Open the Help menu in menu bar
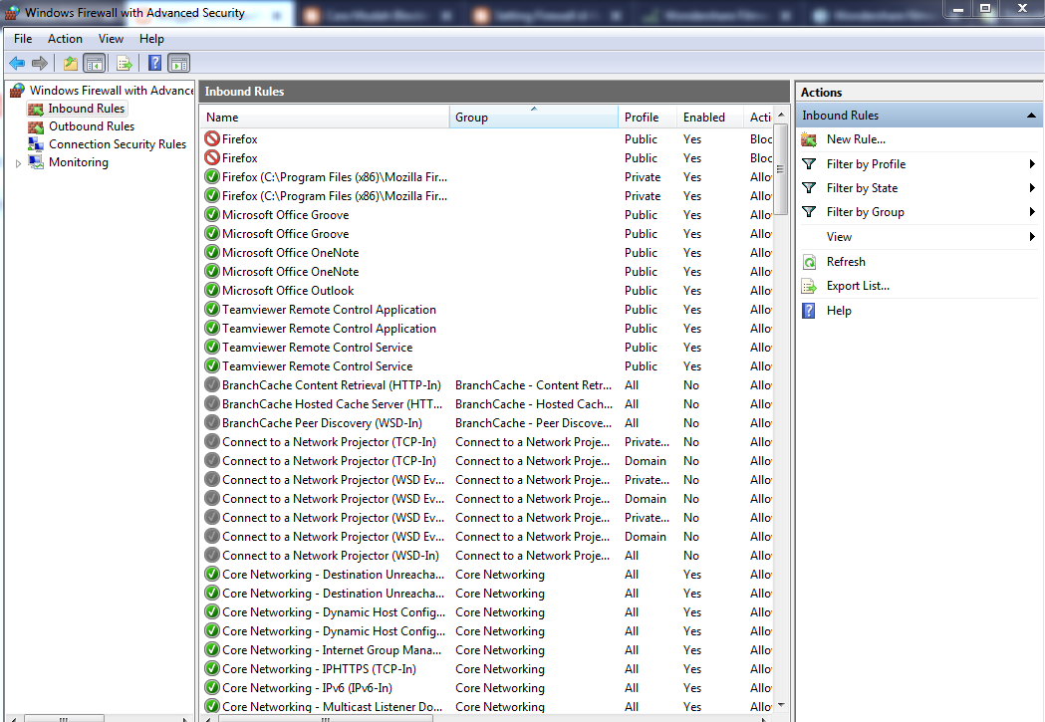The image size is (1045, 722). 151,39
